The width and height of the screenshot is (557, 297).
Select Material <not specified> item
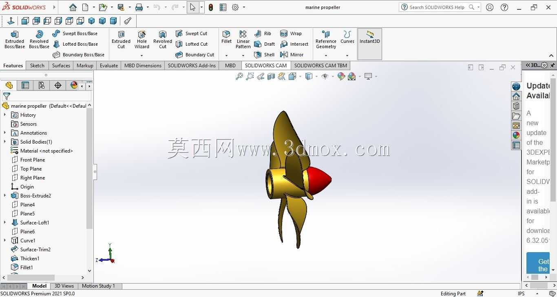[x=46, y=151]
